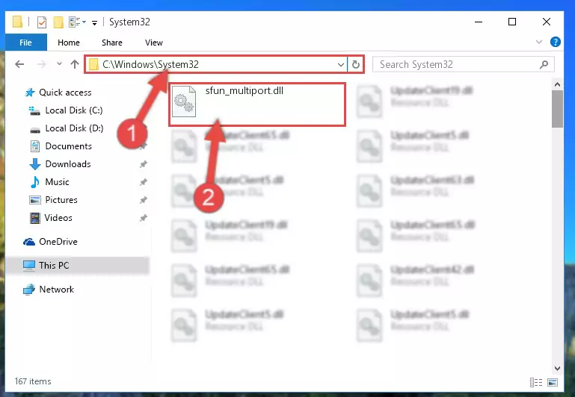The width and height of the screenshot is (575, 397).
Task: Open Local Disk (D:) in sidebar
Action: [74, 128]
